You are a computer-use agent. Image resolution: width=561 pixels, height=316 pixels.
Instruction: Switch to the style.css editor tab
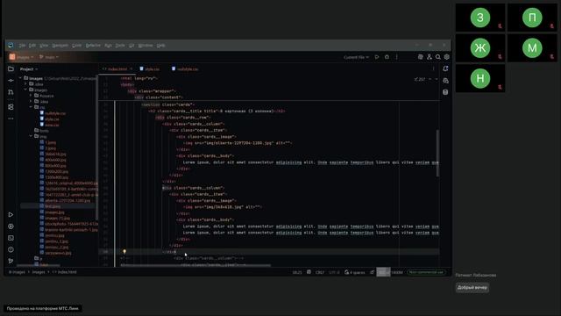[150, 68]
